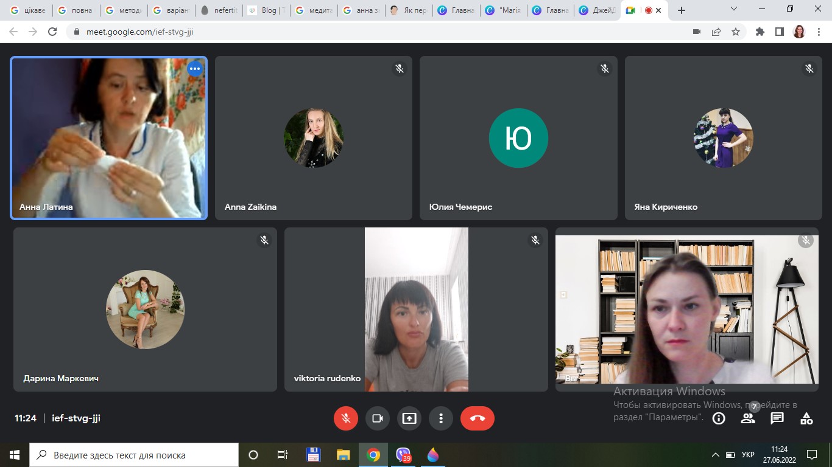The height and width of the screenshot is (467, 832).
Task: Toggle the microphone mute button
Action: [346, 418]
